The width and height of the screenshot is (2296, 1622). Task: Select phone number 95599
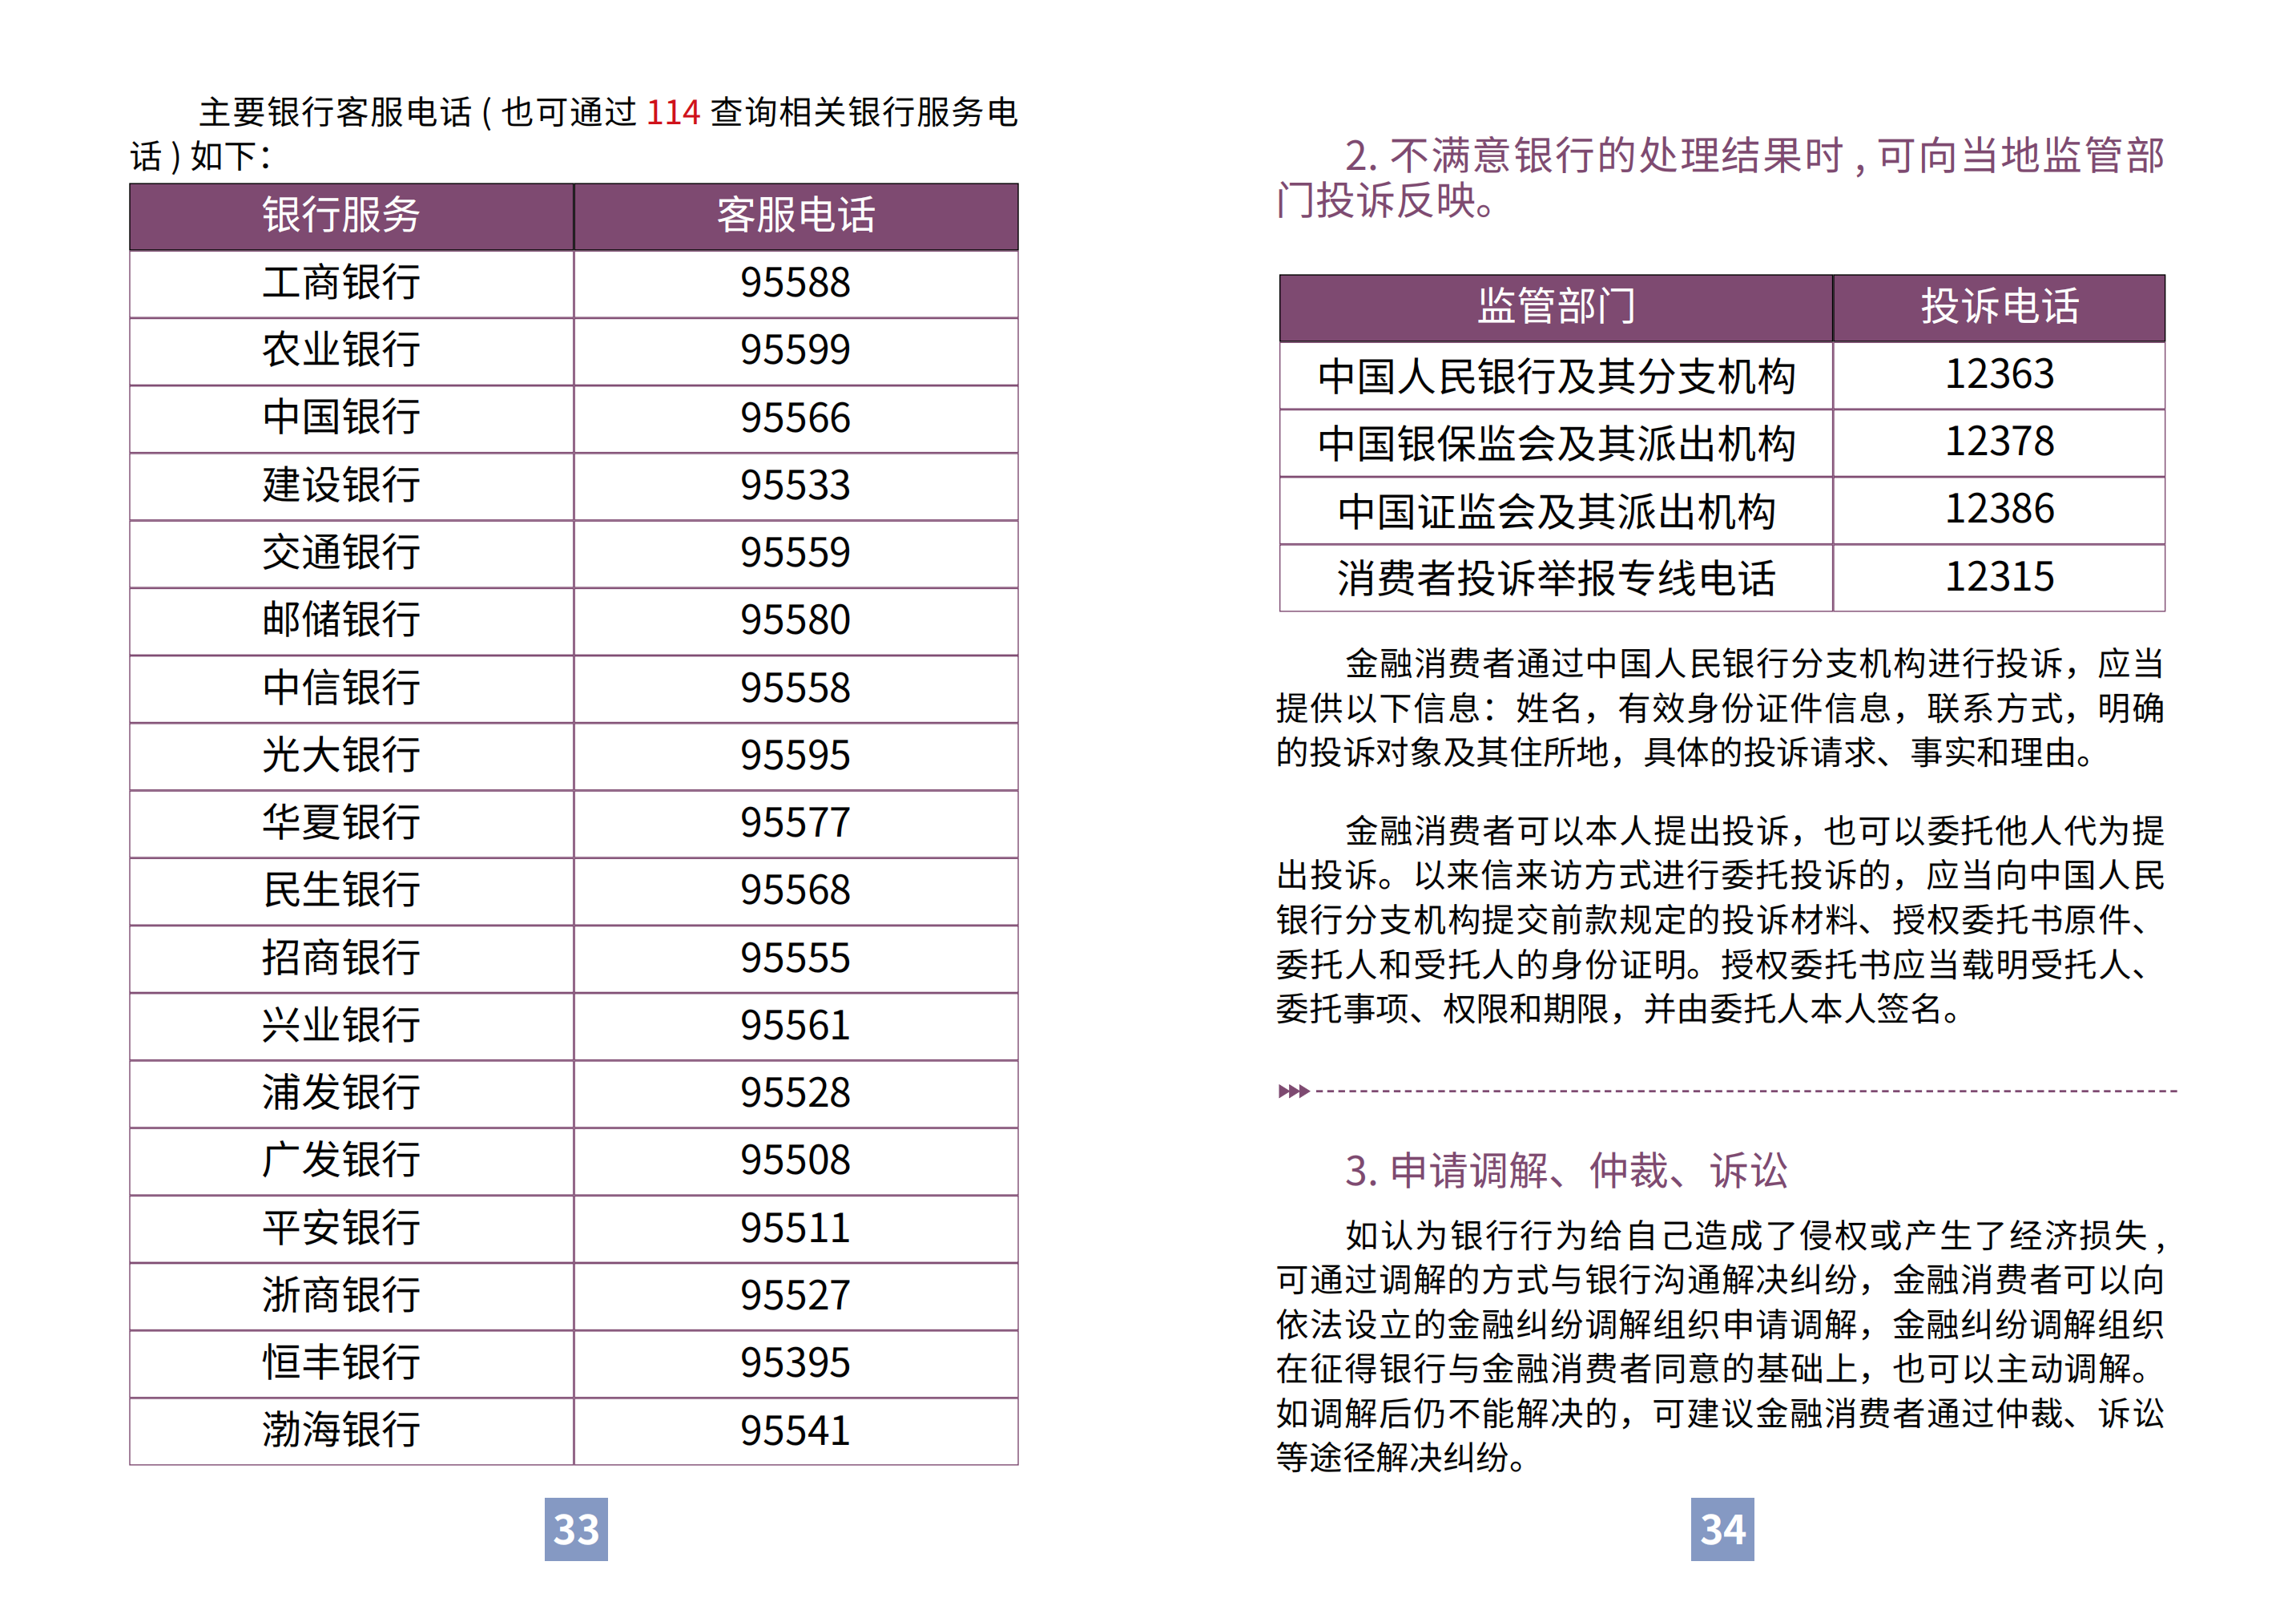[795, 350]
